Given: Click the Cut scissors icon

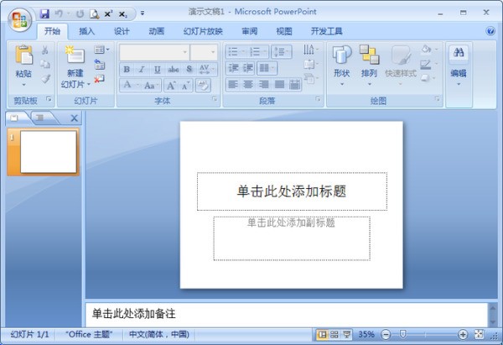Looking at the screenshot, I should pyautogui.click(x=45, y=50).
